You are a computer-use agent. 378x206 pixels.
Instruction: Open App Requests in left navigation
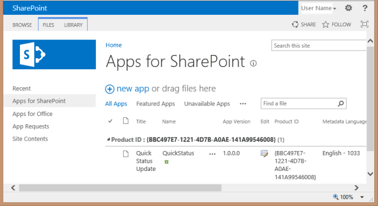click(30, 126)
